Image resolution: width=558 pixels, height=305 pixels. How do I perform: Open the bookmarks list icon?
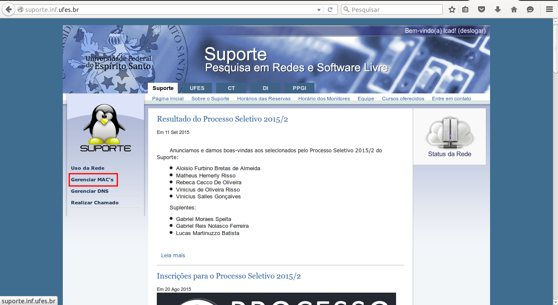tap(466, 9)
